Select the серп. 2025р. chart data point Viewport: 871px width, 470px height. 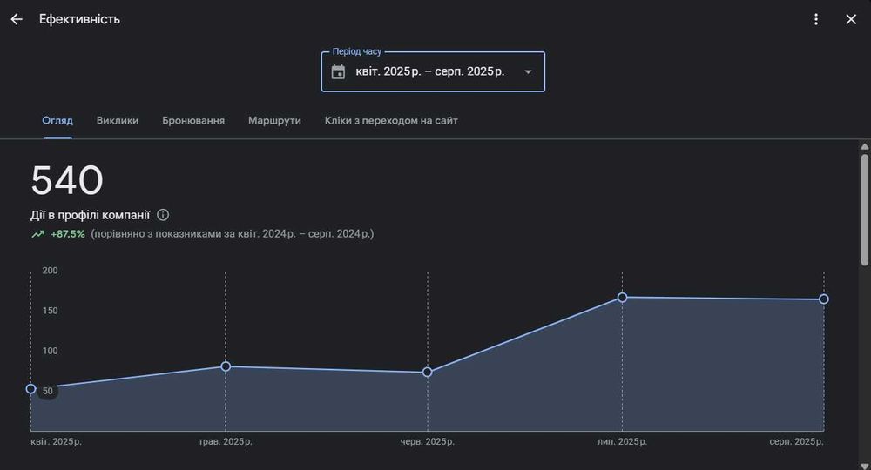pyautogui.click(x=824, y=299)
